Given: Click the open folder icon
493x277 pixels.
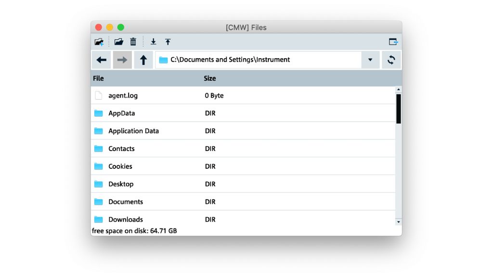Looking at the screenshot, I should tap(118, 42).
